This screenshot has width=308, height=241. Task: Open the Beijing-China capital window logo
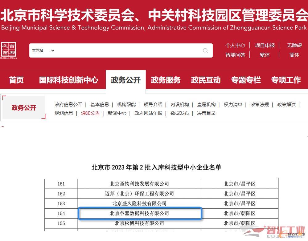(9, 50)
